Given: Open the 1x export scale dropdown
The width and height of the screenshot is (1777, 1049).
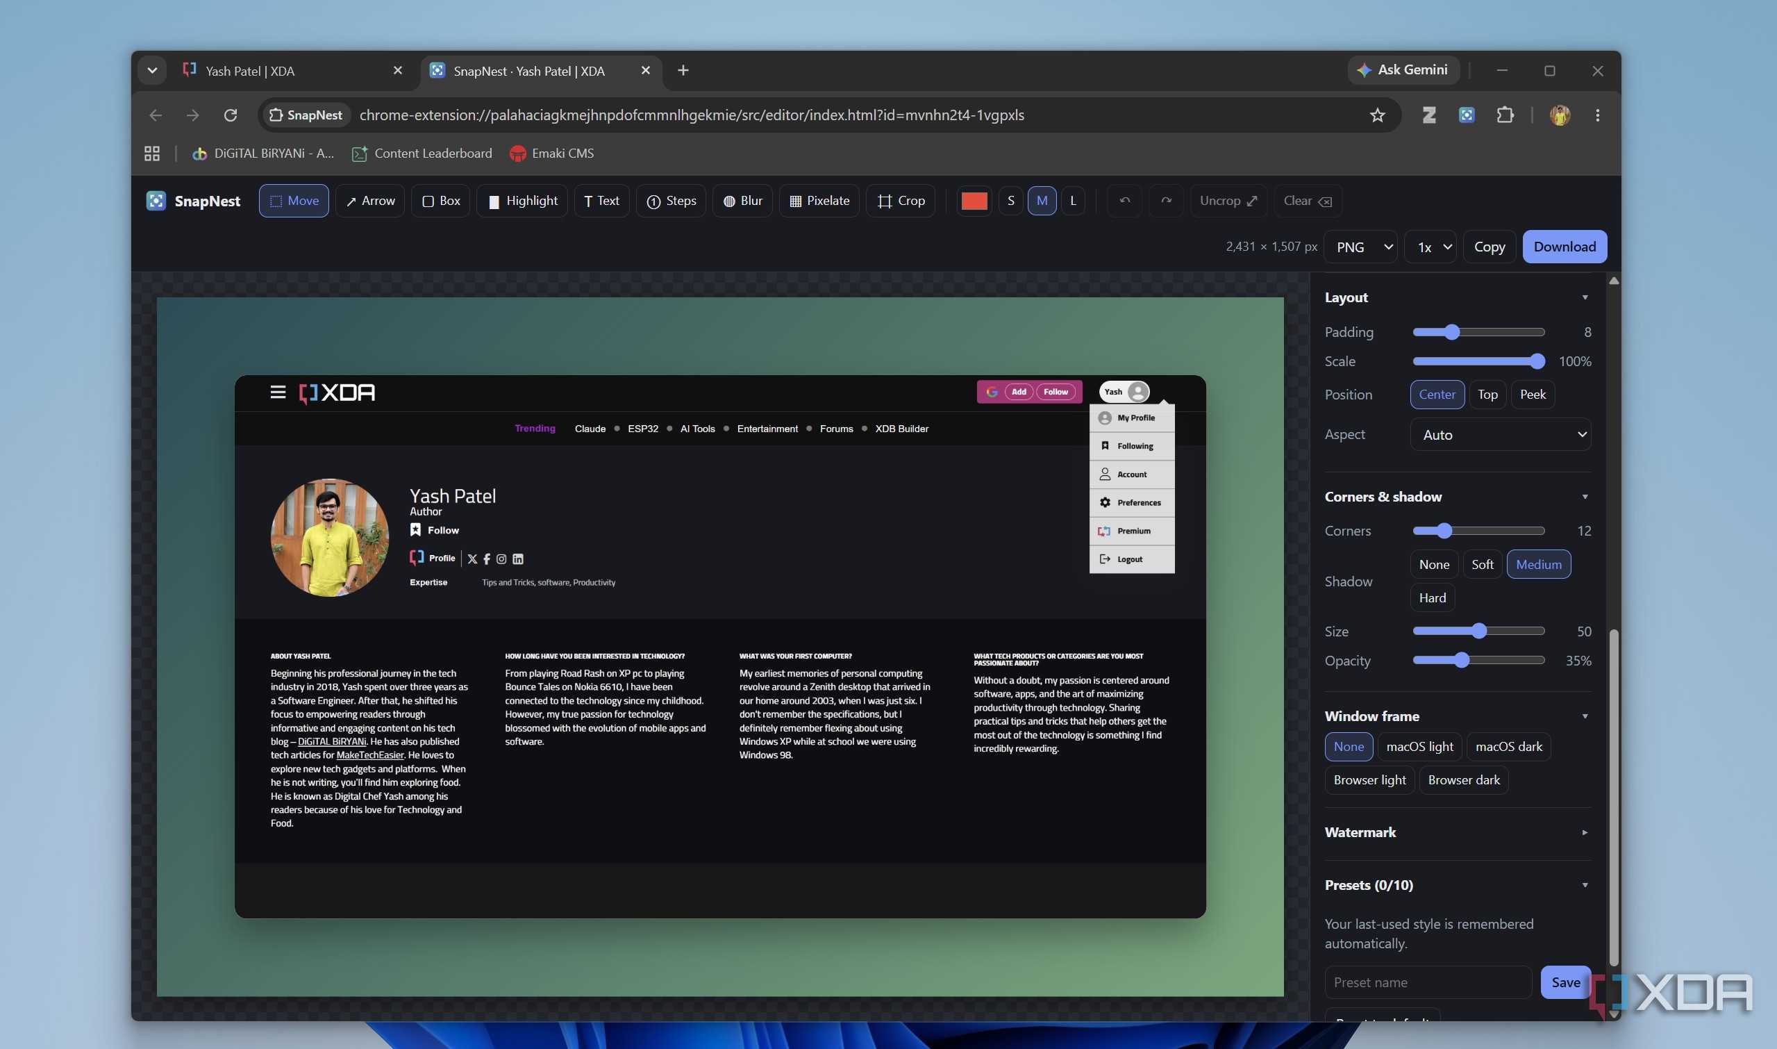Looking at the screenshot, I should 1430,247.
